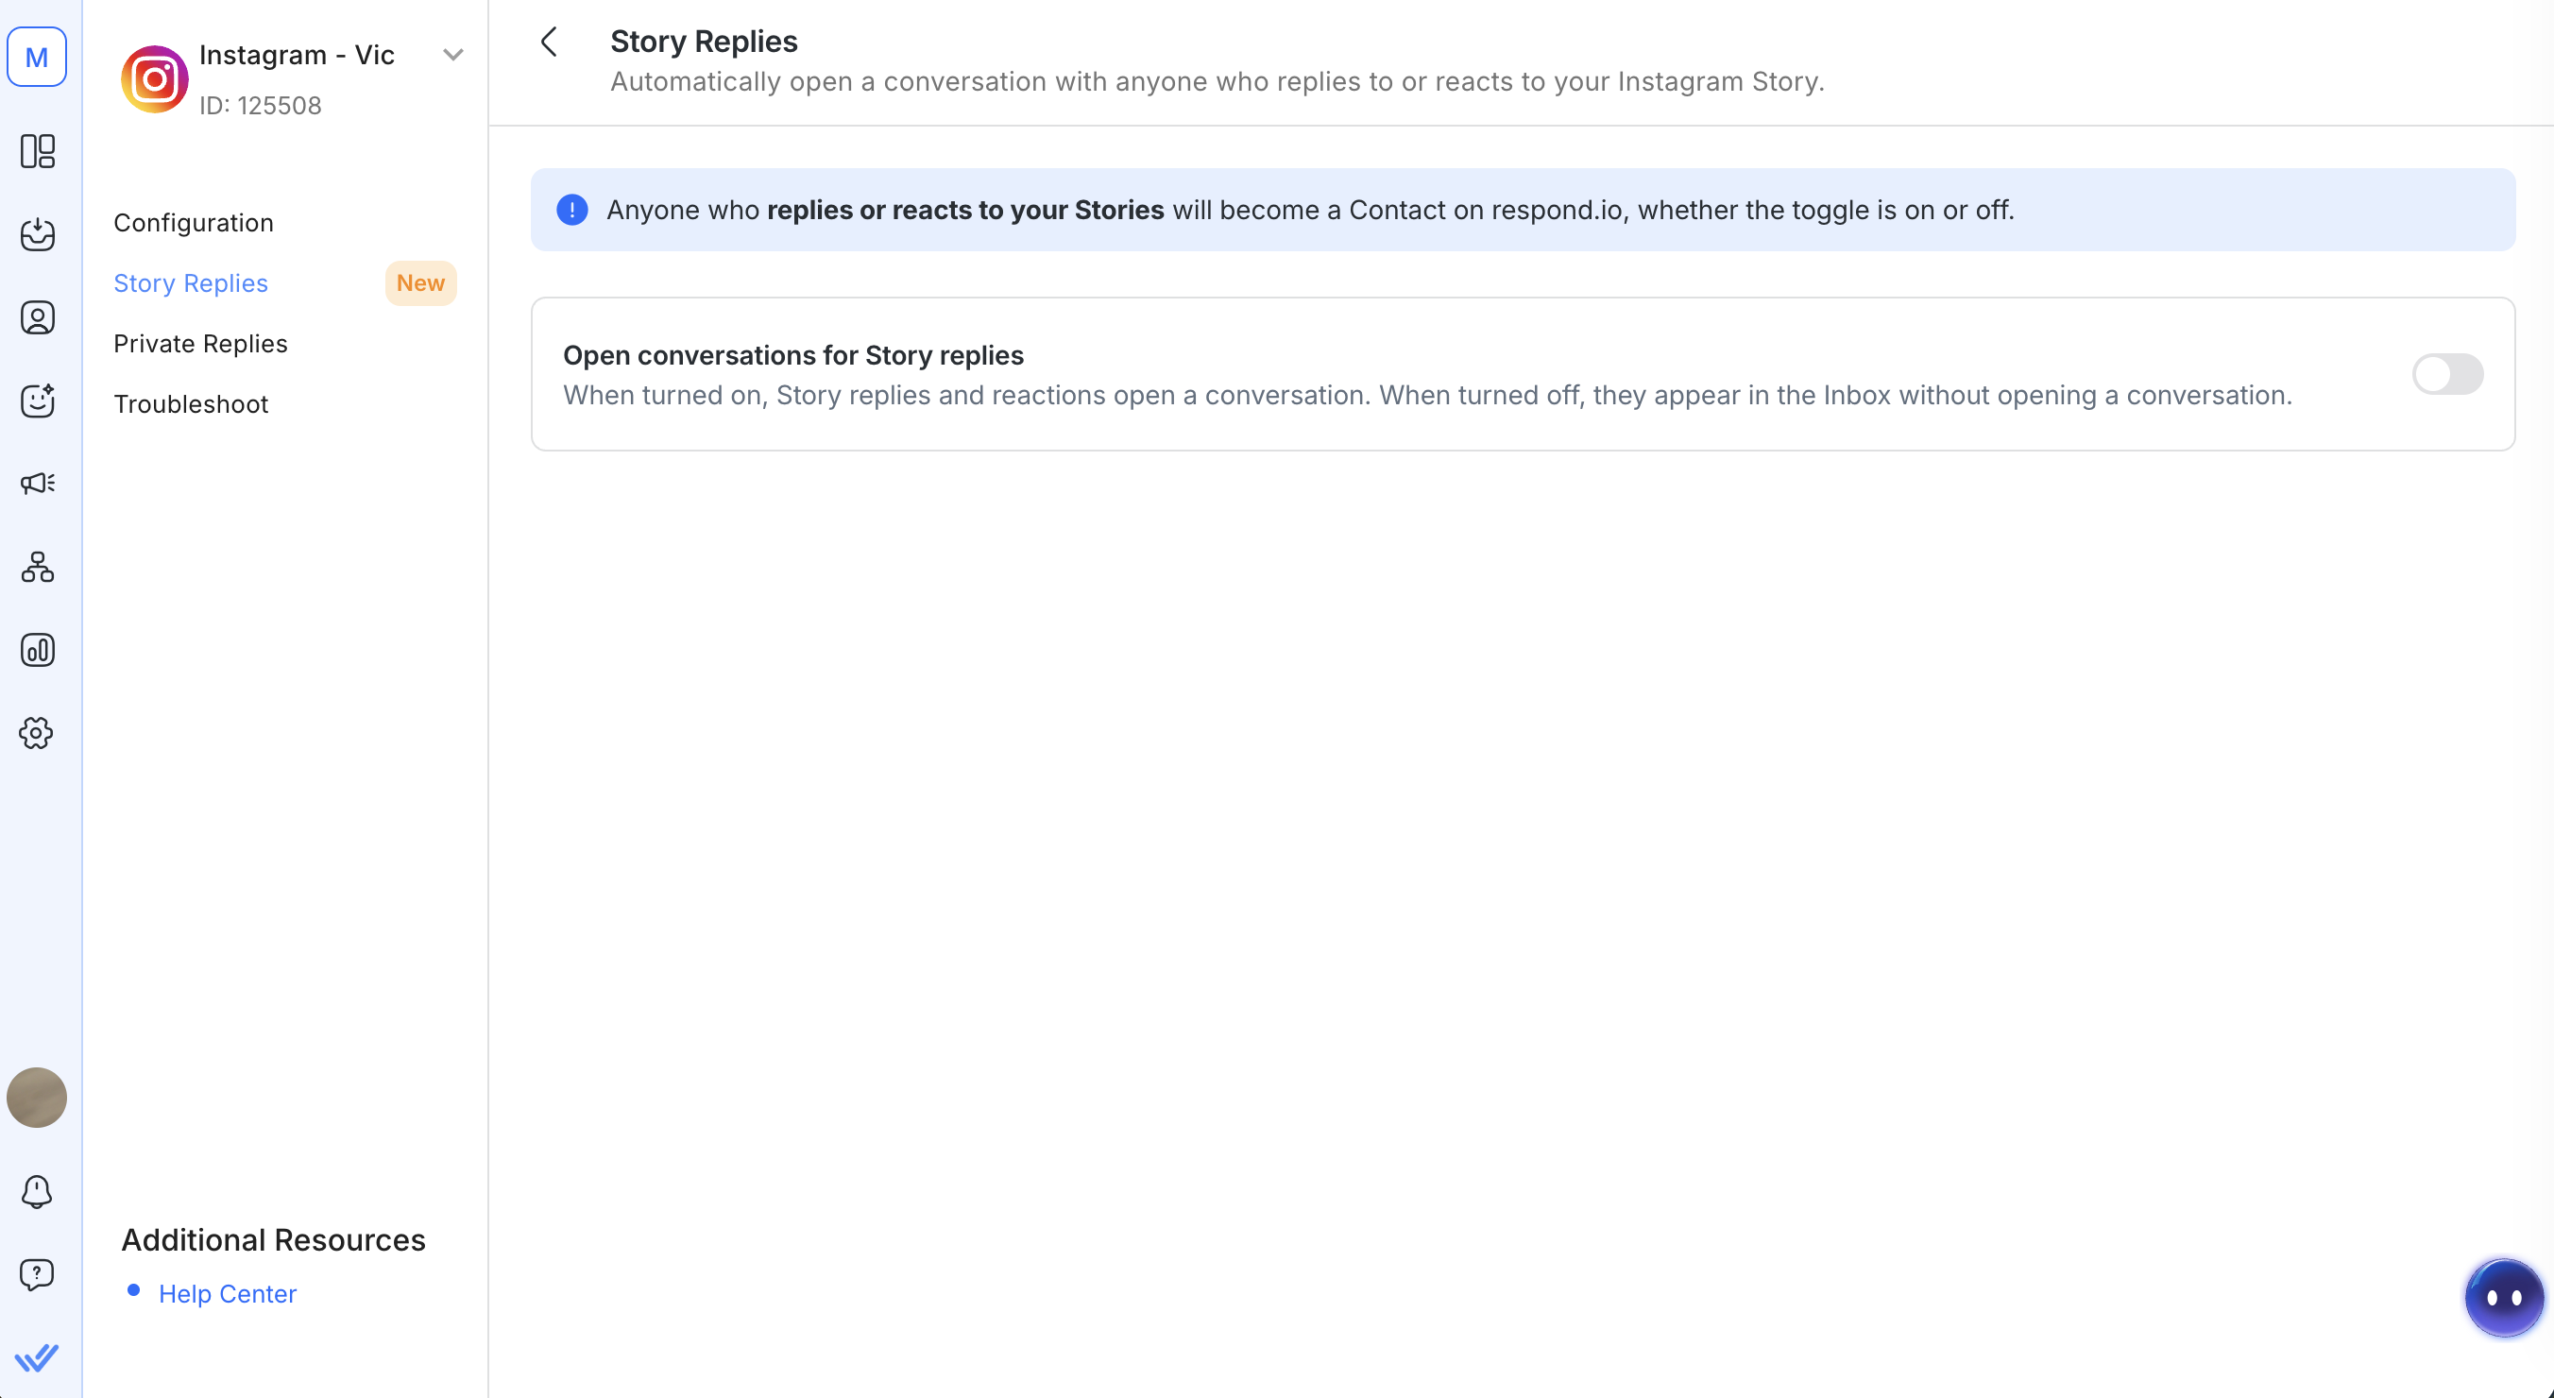Image resolution: width=2554 pixels, height=1398 pixels.
Task: Open the AI agents smiley icon
Action: [38, 401]
